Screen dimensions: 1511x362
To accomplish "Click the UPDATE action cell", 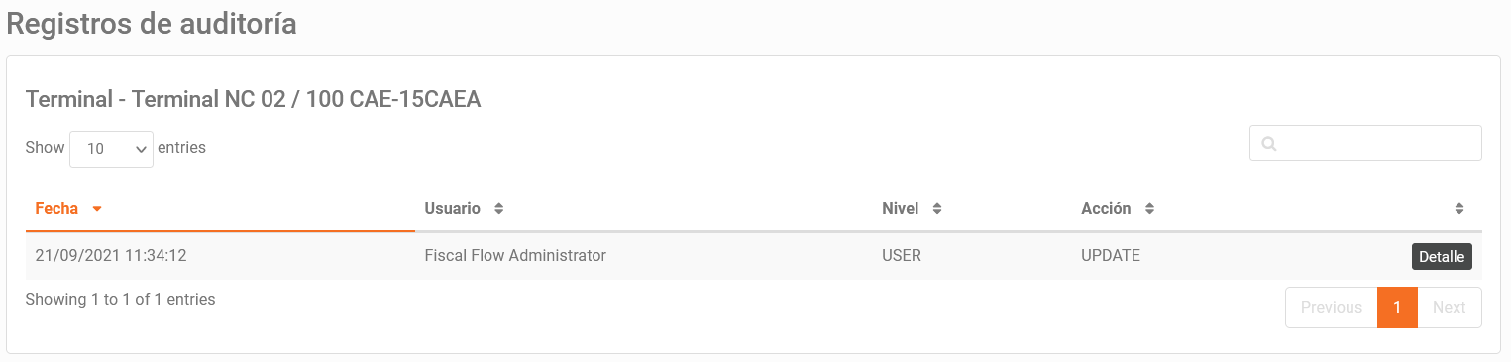I will [1111, 256].
